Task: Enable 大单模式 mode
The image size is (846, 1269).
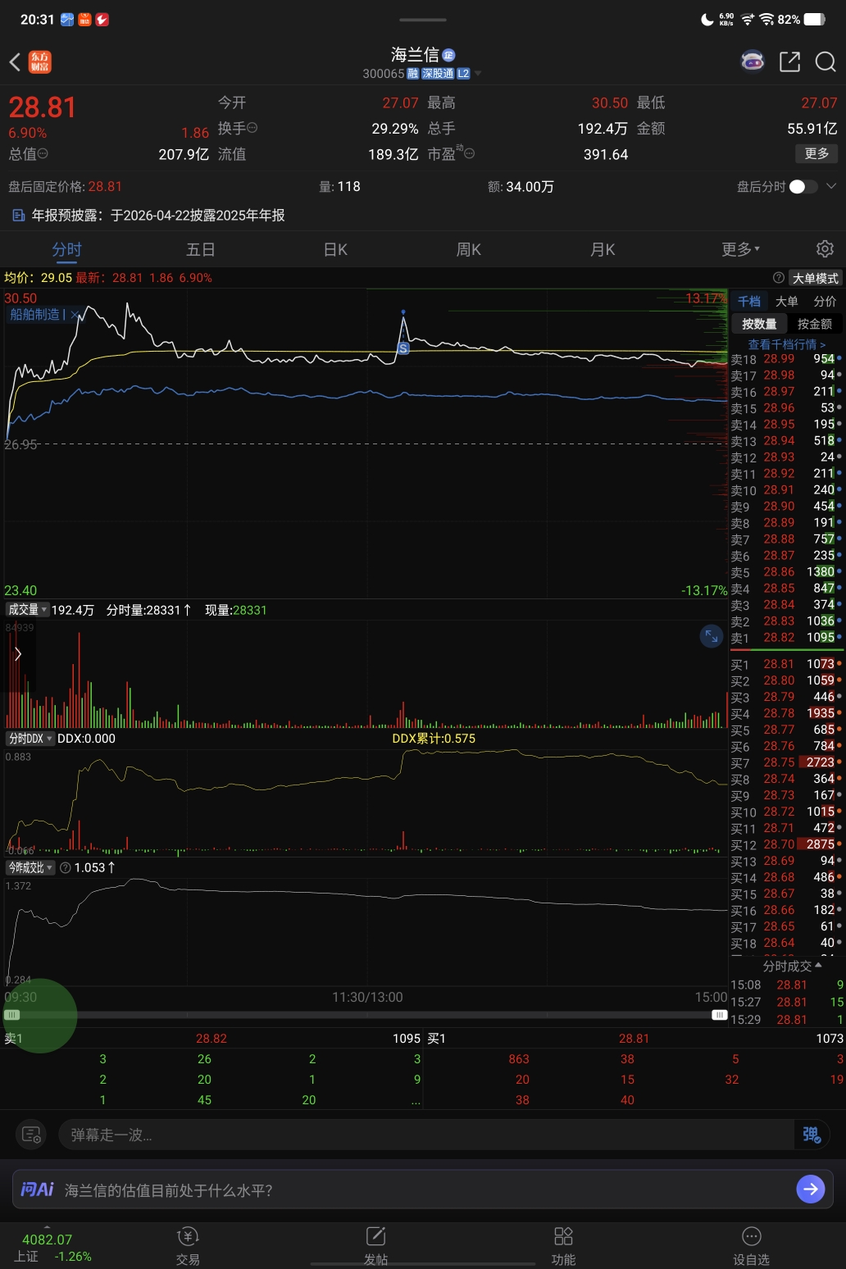Action: click(815, 278)
